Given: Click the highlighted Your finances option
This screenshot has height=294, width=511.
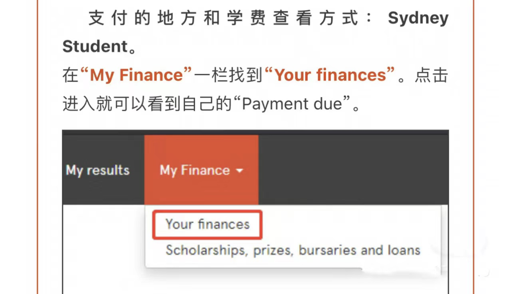Looking at the screenshot, I should 207,224.
